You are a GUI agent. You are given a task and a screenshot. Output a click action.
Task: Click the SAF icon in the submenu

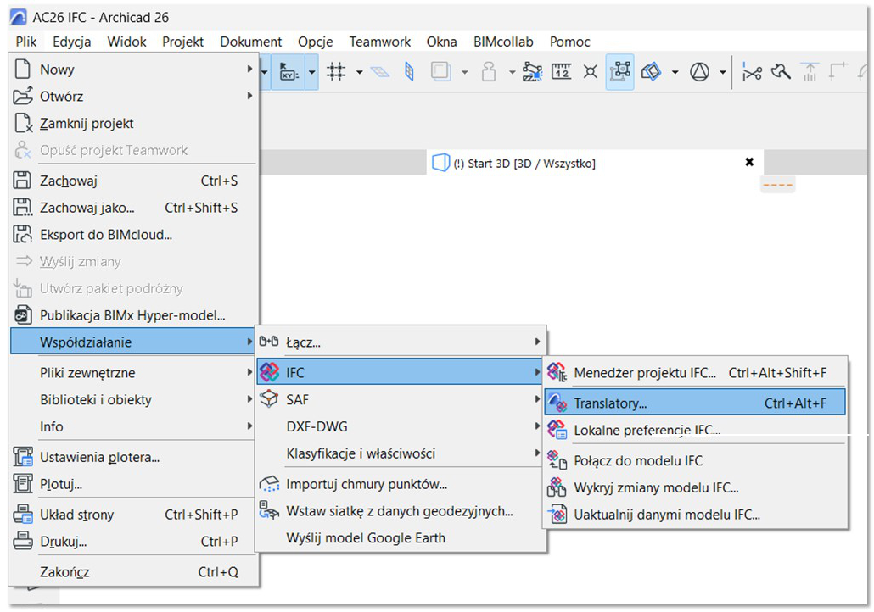(269, 398)
